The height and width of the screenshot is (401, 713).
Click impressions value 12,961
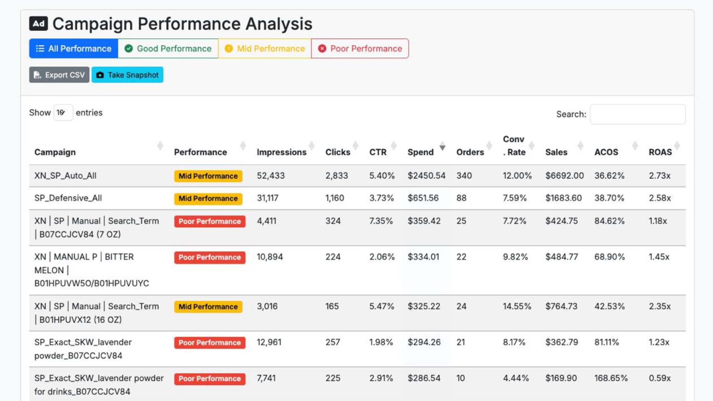269,342
